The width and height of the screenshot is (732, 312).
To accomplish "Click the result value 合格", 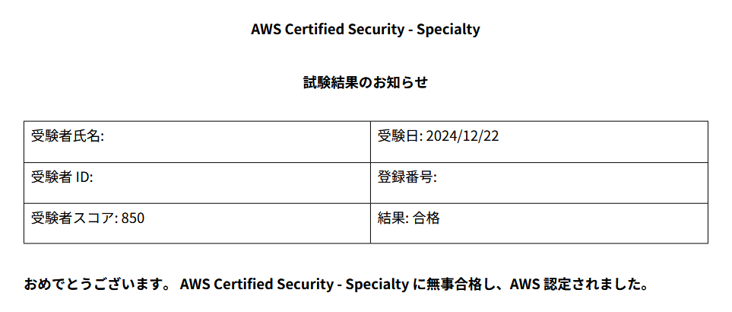I will click(x=426, y=218).
